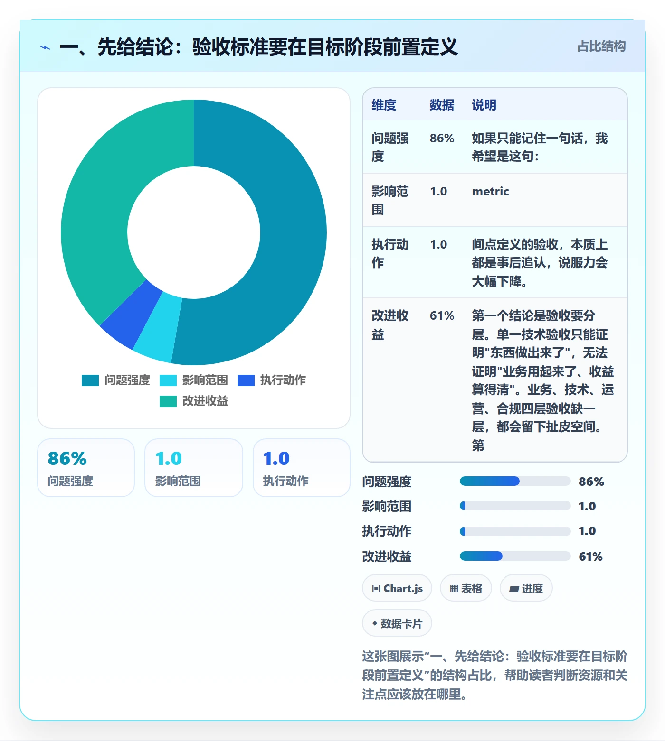Viewport: 665px width, 741px height.
Task: Click the 数据卡片 chip
Action: pos(397,623)
